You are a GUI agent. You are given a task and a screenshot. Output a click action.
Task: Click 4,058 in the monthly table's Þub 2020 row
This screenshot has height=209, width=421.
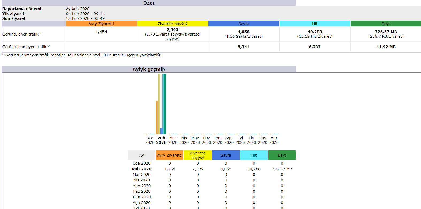click(226, 169)
